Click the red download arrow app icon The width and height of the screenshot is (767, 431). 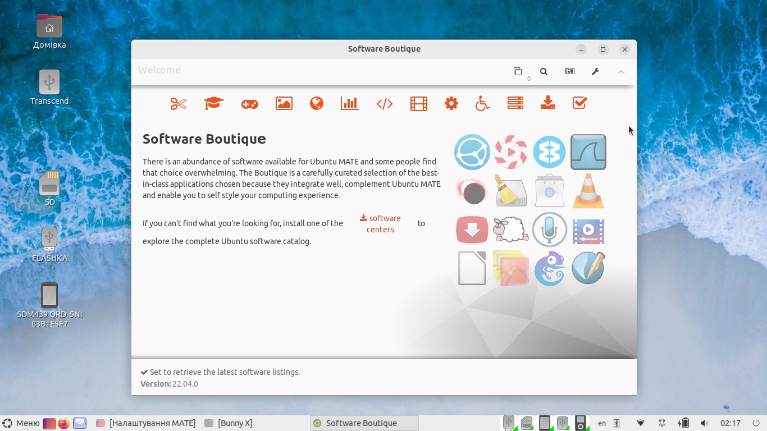pos(472,230)
